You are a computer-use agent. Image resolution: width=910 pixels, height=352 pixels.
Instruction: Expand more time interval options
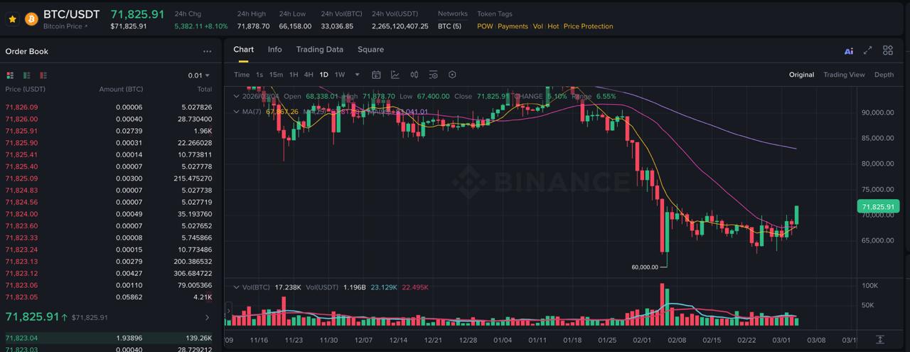357,75
